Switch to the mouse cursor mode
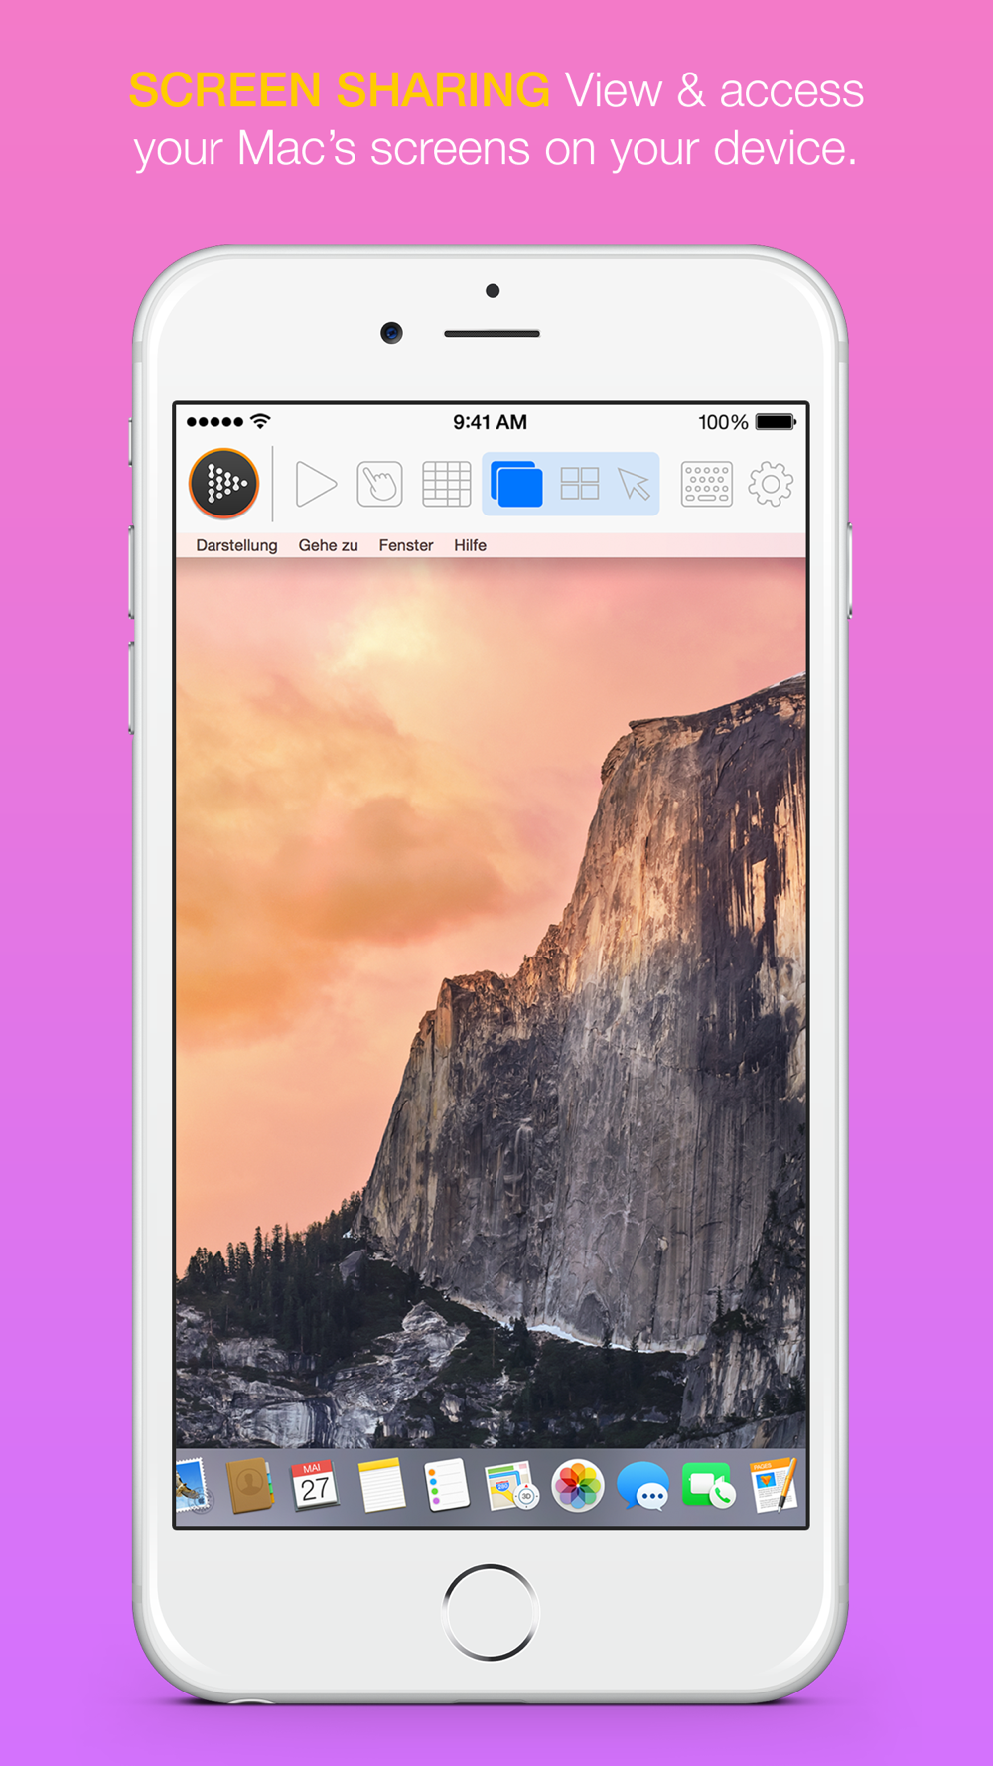The width and height of the screenshot is (993, 1766). click(x=634, y=484)
